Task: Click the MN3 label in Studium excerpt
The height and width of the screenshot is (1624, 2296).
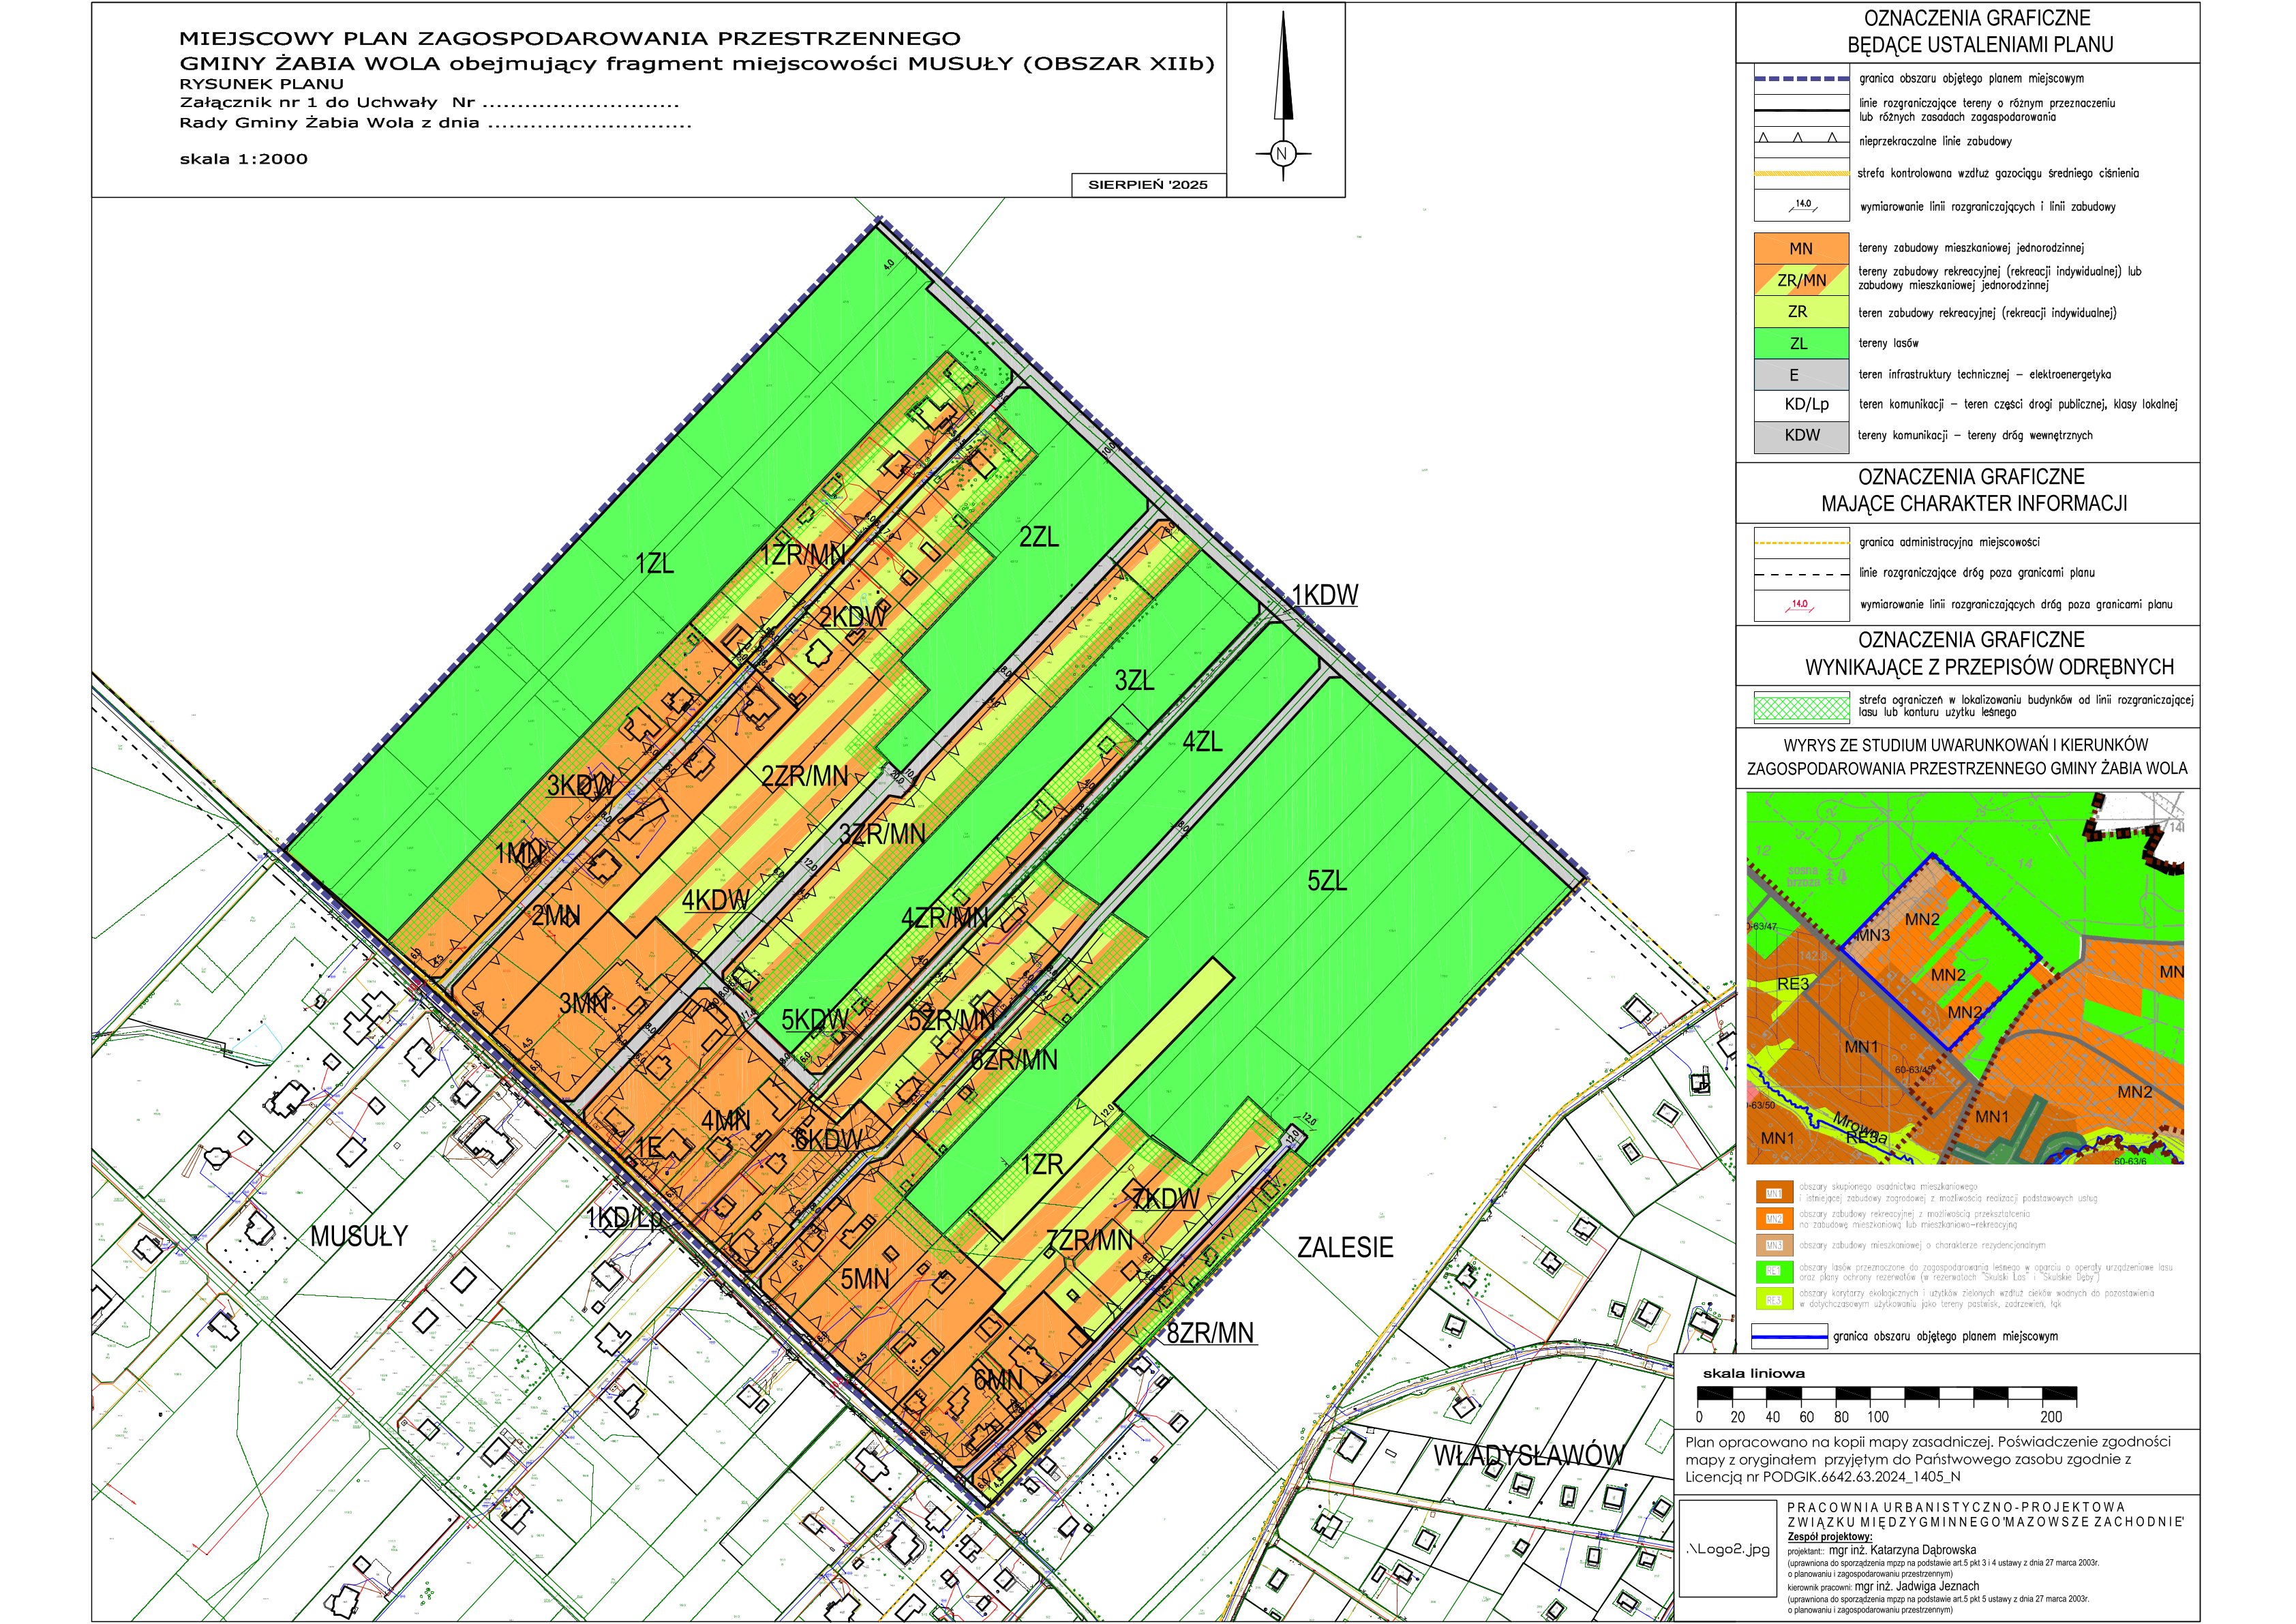Action: (1873, 936)
